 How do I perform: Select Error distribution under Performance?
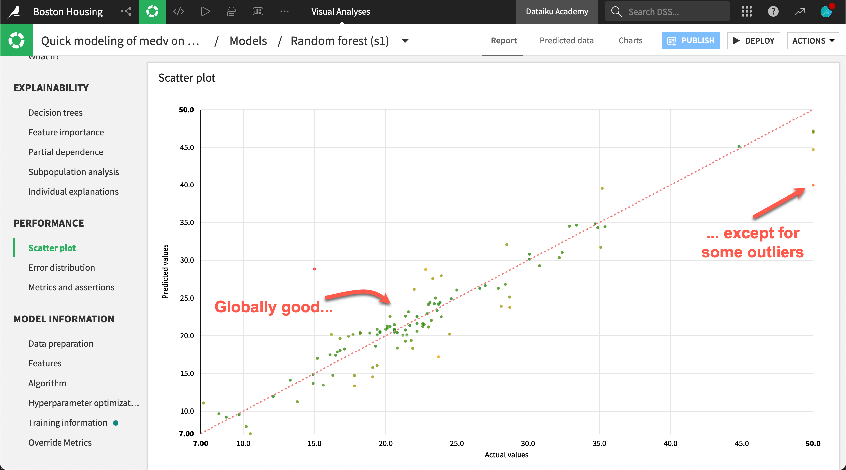61,267
